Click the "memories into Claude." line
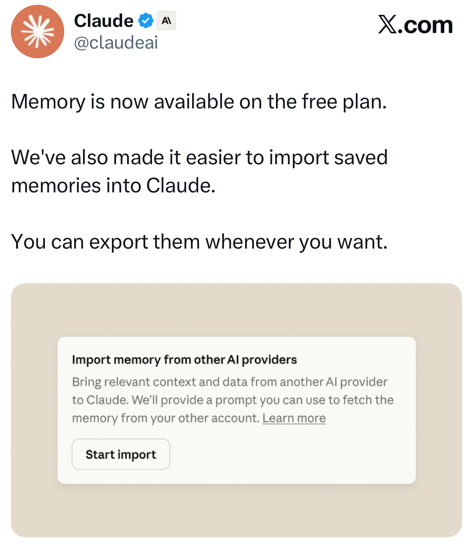Screen dimensions: 473x547 113,186
